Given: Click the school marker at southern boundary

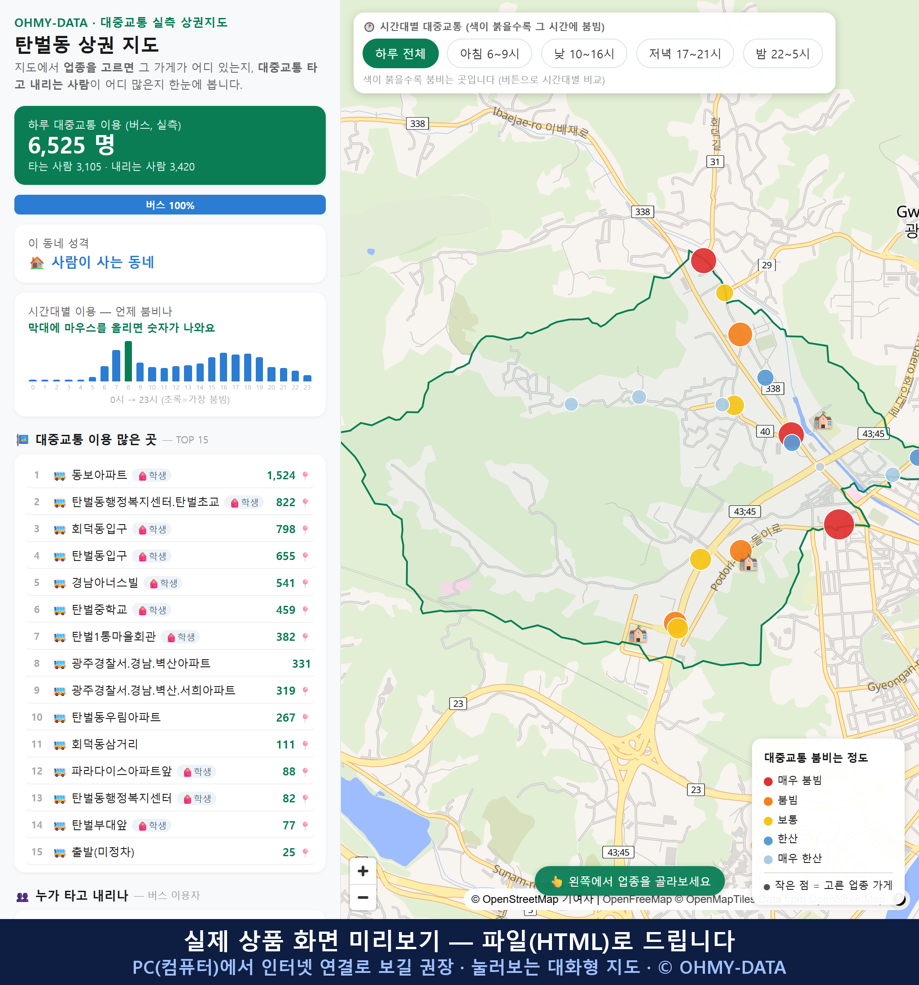Looking at the screenshot, I should coord(638,634).
